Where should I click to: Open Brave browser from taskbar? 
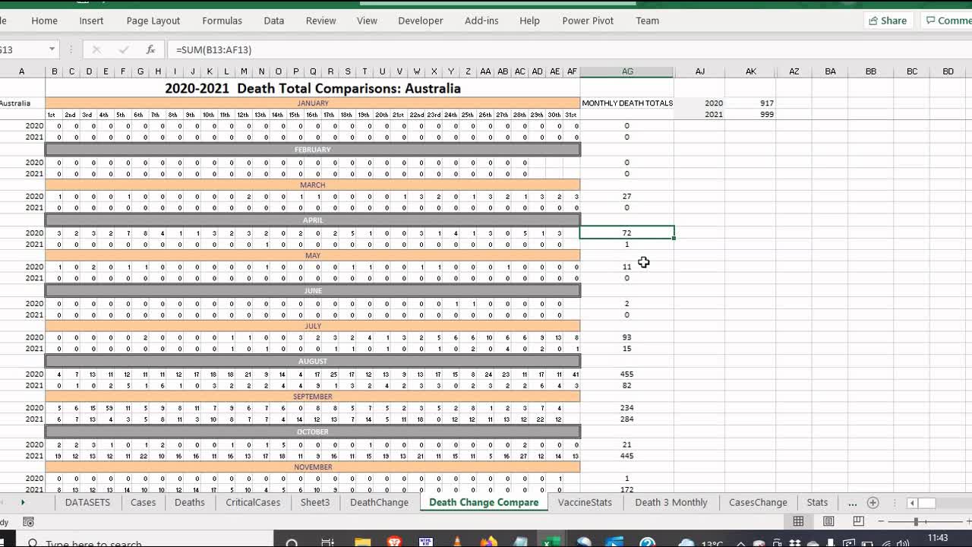(x=394, y=542)
